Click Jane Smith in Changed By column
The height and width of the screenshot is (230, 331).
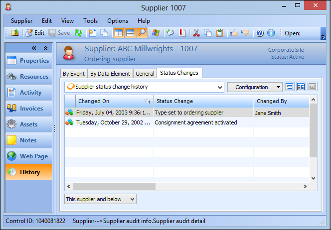coord(268,113)
